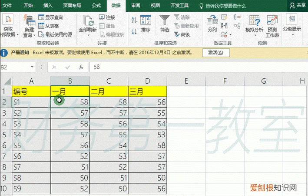The width and height of the screenshot is (308, 196).
Task: Click the Tell Me search box
Action: (223, 6)
